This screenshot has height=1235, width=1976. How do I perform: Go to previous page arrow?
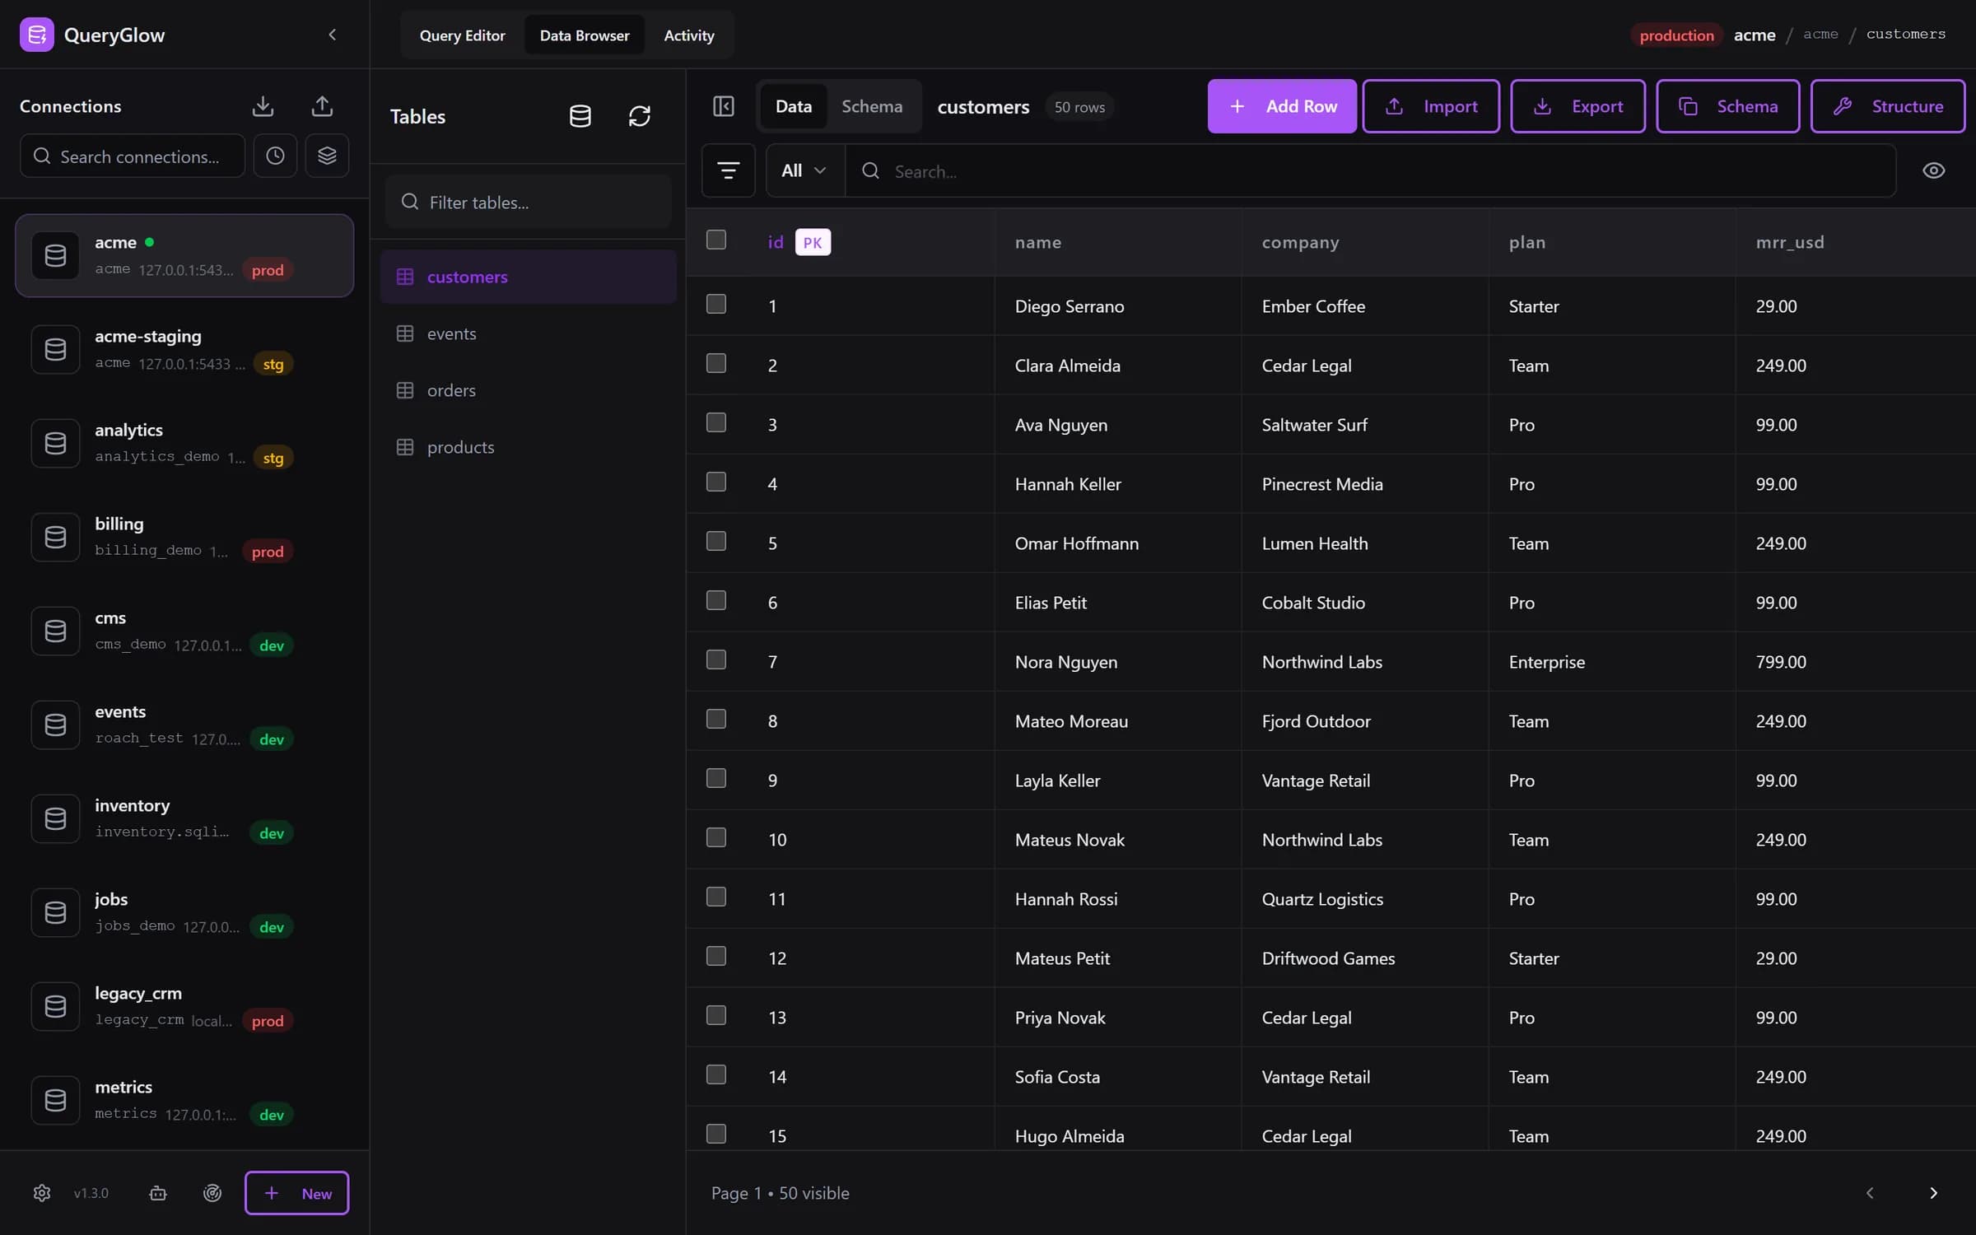tap(1870, 1192)
